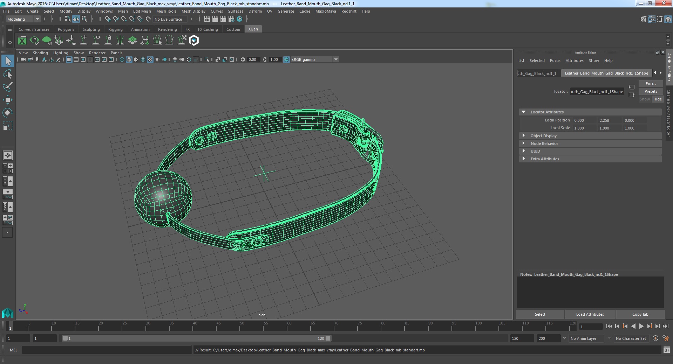Open the Modeling menu set dropdown
673x364 pixels.
23,19
